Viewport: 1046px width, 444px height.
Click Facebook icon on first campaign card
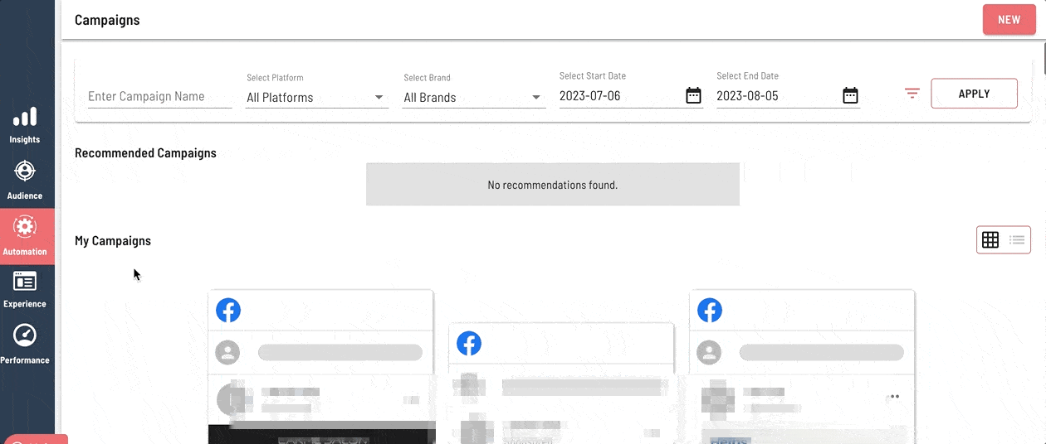(x=228, y=310)
